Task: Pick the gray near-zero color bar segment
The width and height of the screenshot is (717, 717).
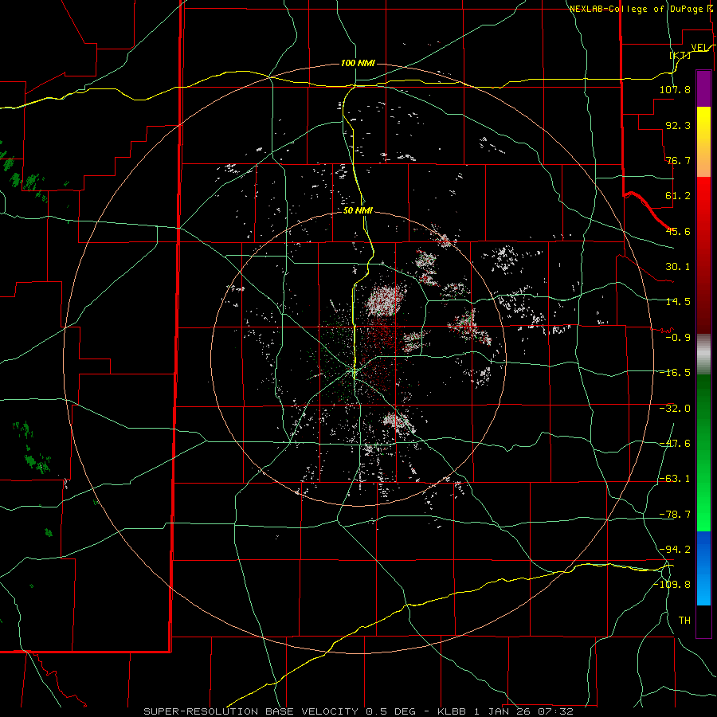Action: tap(703, 355)
